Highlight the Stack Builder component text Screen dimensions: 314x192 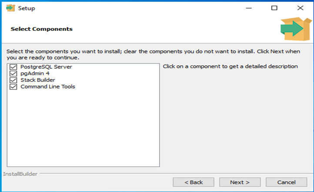point(38,80)
